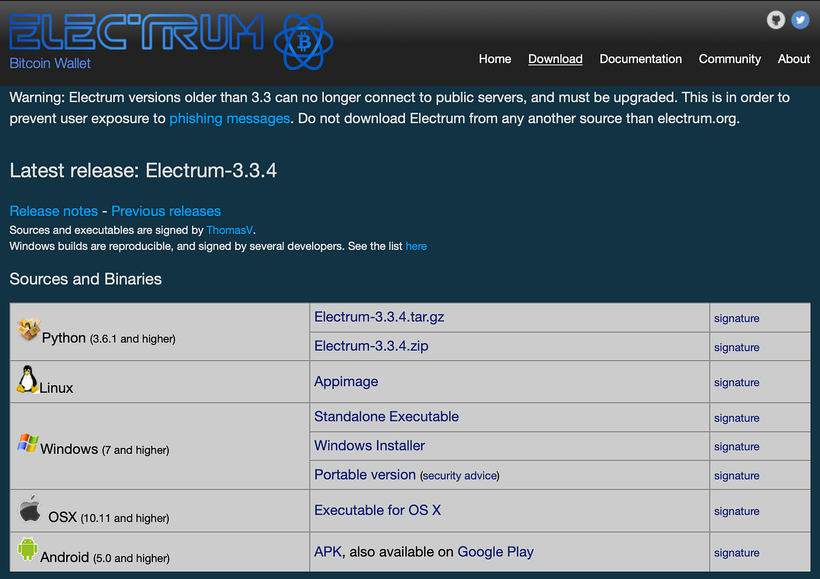Click the 'Windows (7 and higher)' label
820x579 pixels.
(105, 450)
